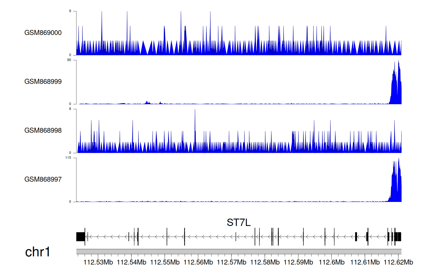
Task: Click the GSM868998 track name
Action: tap(43, 130)
